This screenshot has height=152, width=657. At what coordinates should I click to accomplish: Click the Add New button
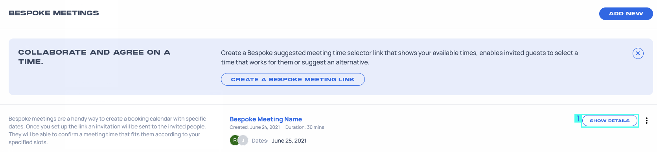626,13
